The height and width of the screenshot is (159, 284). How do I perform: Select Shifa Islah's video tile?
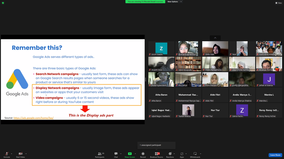215,48
